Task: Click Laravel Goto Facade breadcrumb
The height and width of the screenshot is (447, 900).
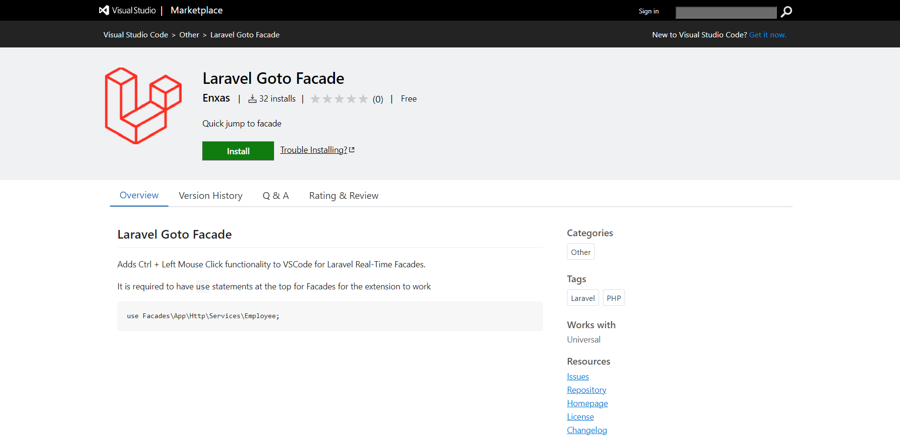Action: tap(245, 34)
